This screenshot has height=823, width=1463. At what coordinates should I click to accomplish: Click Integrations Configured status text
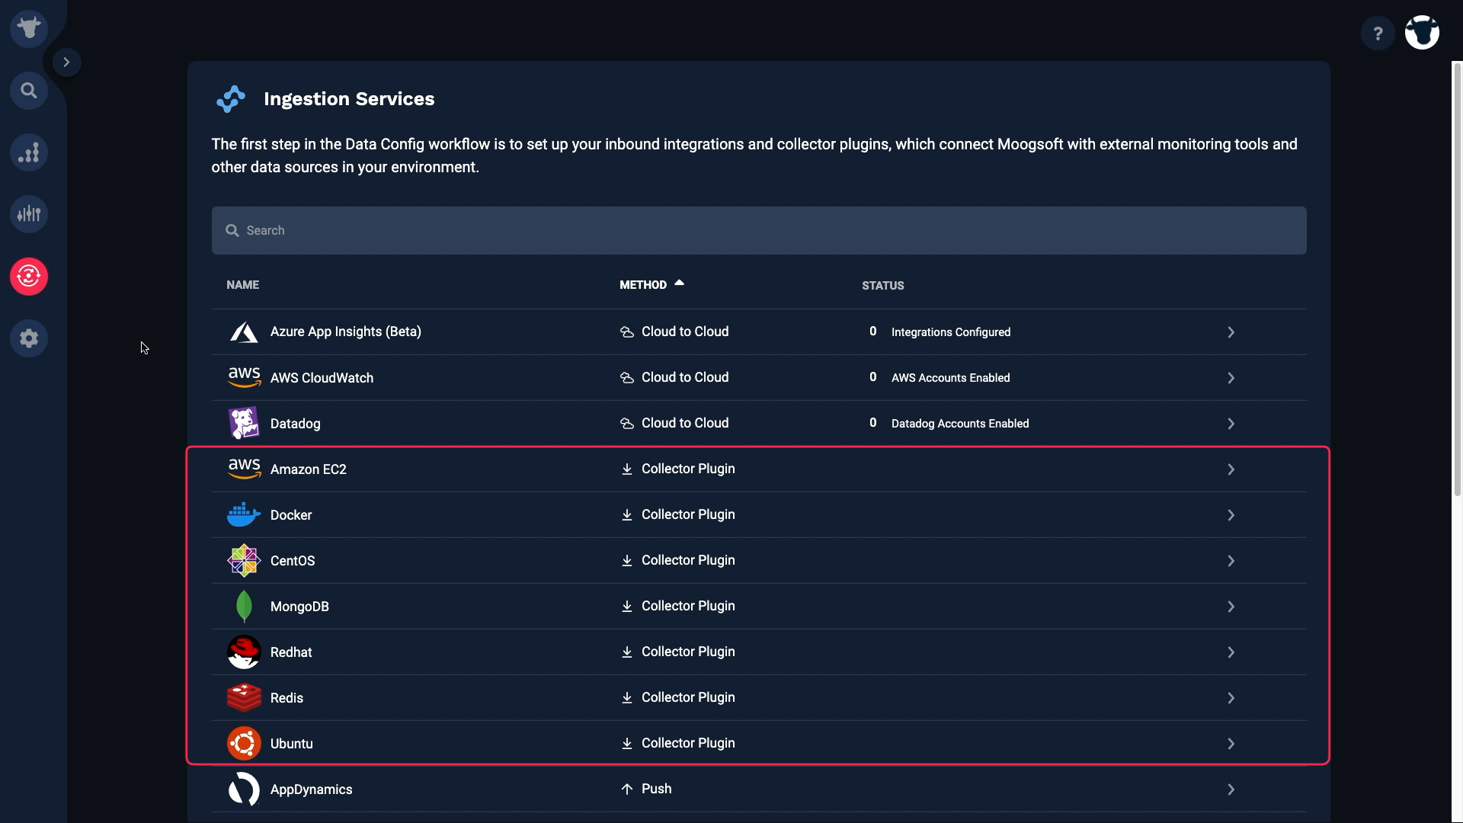[951, 332]
